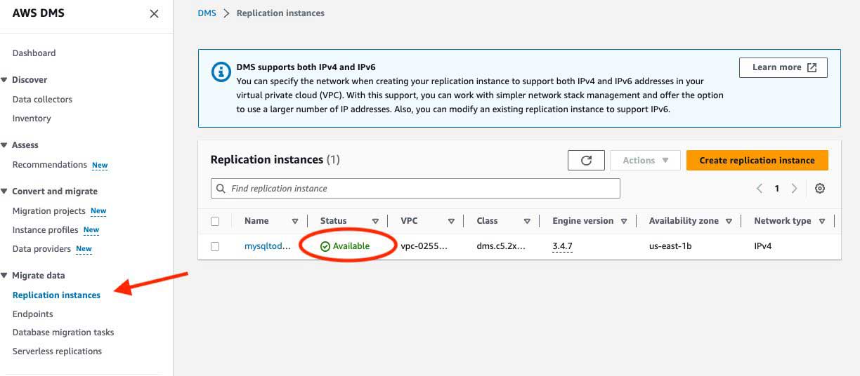Image resolution: width=860 pixels, height=376 pixels.
Task: Sort by Name column arrow
Action: click(x=295, y=221)
